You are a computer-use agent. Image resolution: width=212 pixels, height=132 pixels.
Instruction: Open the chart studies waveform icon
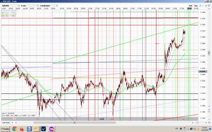point(200,6)
